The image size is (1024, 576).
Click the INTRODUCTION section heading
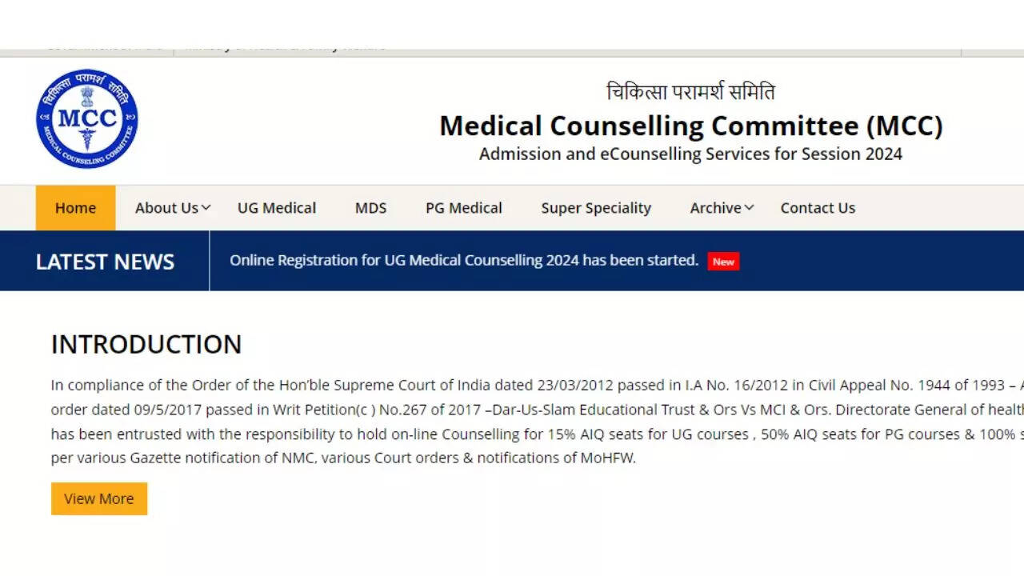click(x=146, y=344)
